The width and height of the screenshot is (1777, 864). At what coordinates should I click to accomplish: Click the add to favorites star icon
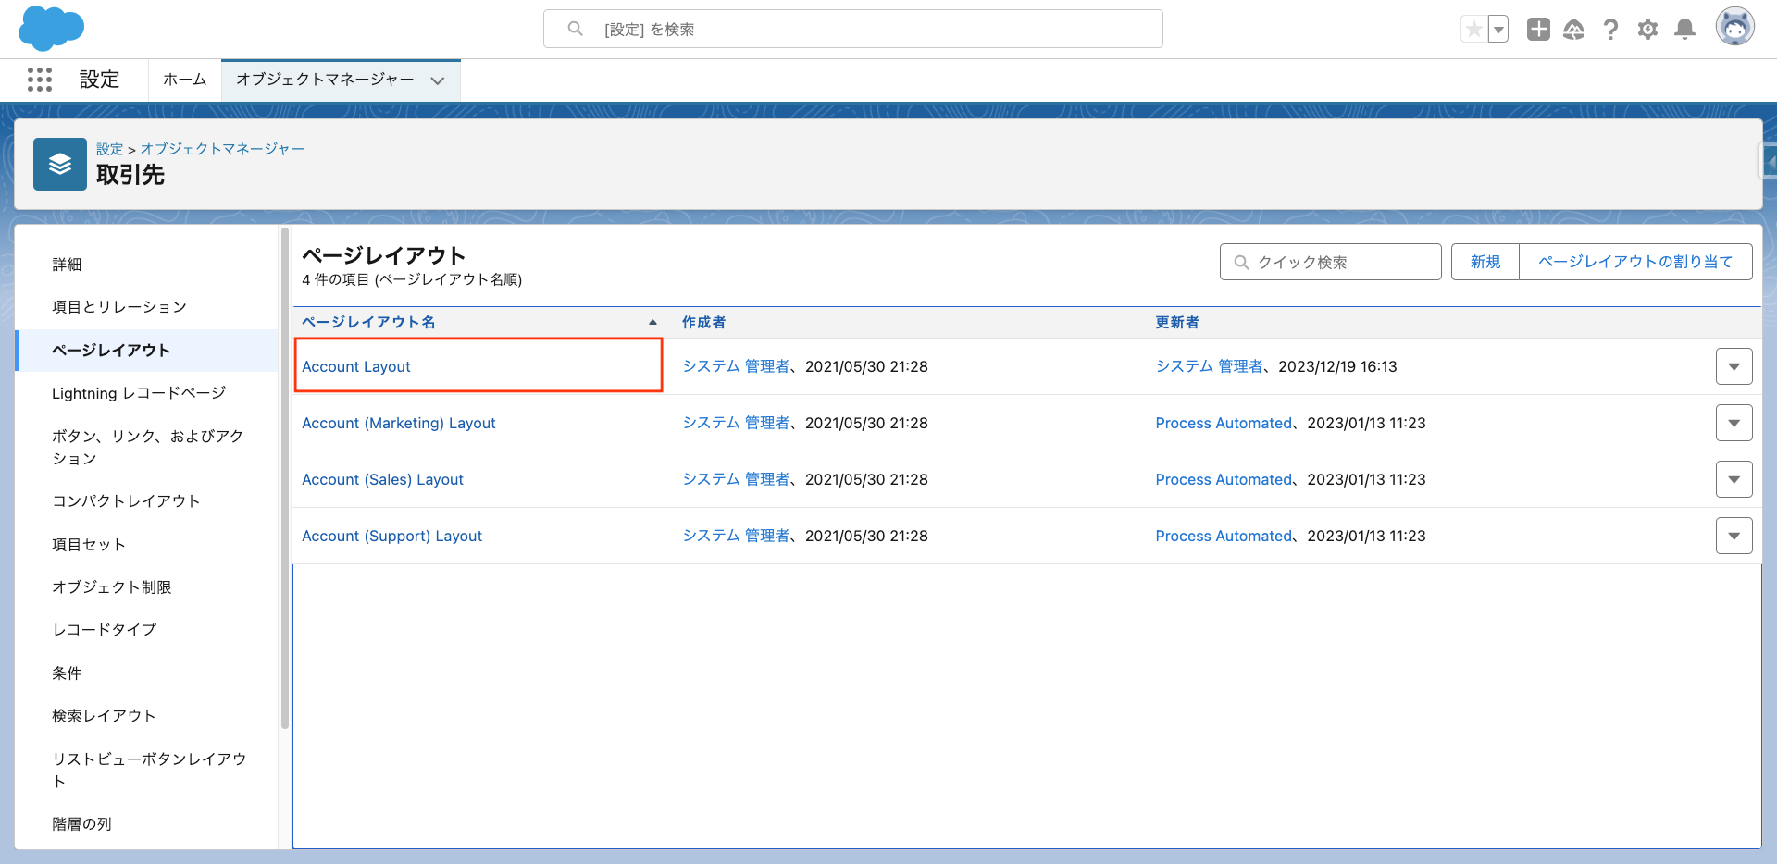1473,29
